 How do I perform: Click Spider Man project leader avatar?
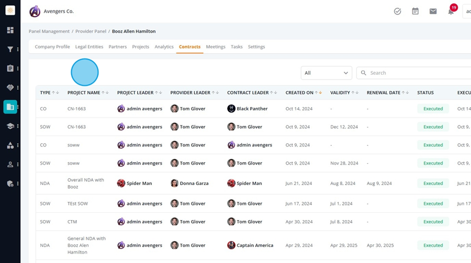click(x=121, y=184)
